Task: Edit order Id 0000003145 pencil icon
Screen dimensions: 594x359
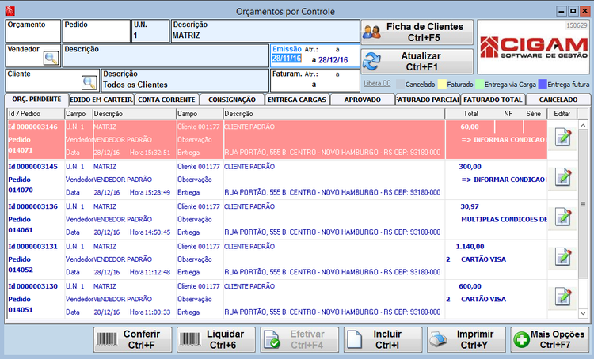Action: tap(562, 177)
